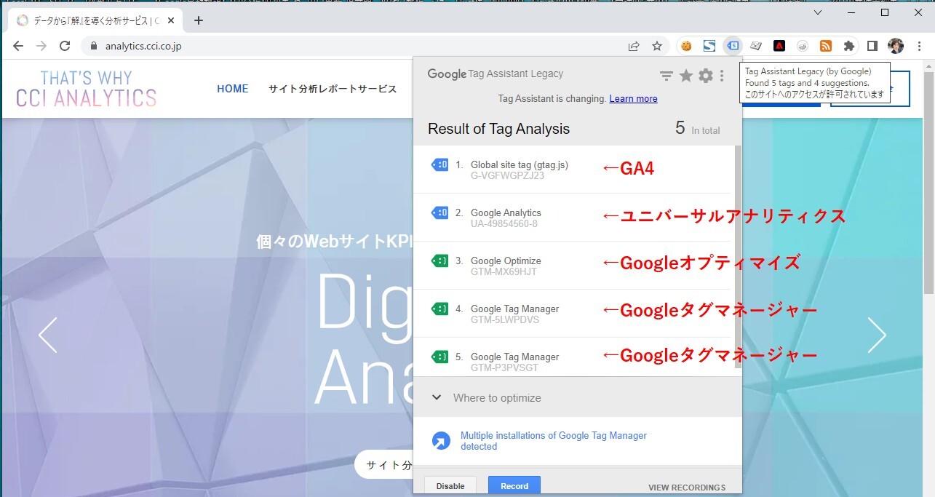Viewport: 935px width, 497px height.
Task: Open the cookie extension in the toolbar
Action: coord(686,46)
